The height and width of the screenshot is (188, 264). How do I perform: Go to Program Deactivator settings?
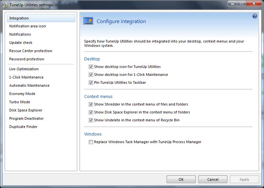point(41,118)
